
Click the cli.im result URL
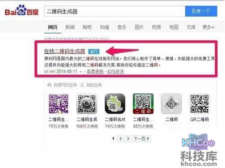click(49, 71)
